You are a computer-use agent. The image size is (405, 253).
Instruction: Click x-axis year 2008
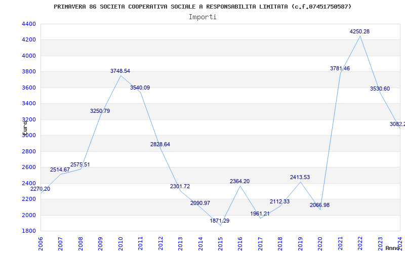[x=80, y=243]
